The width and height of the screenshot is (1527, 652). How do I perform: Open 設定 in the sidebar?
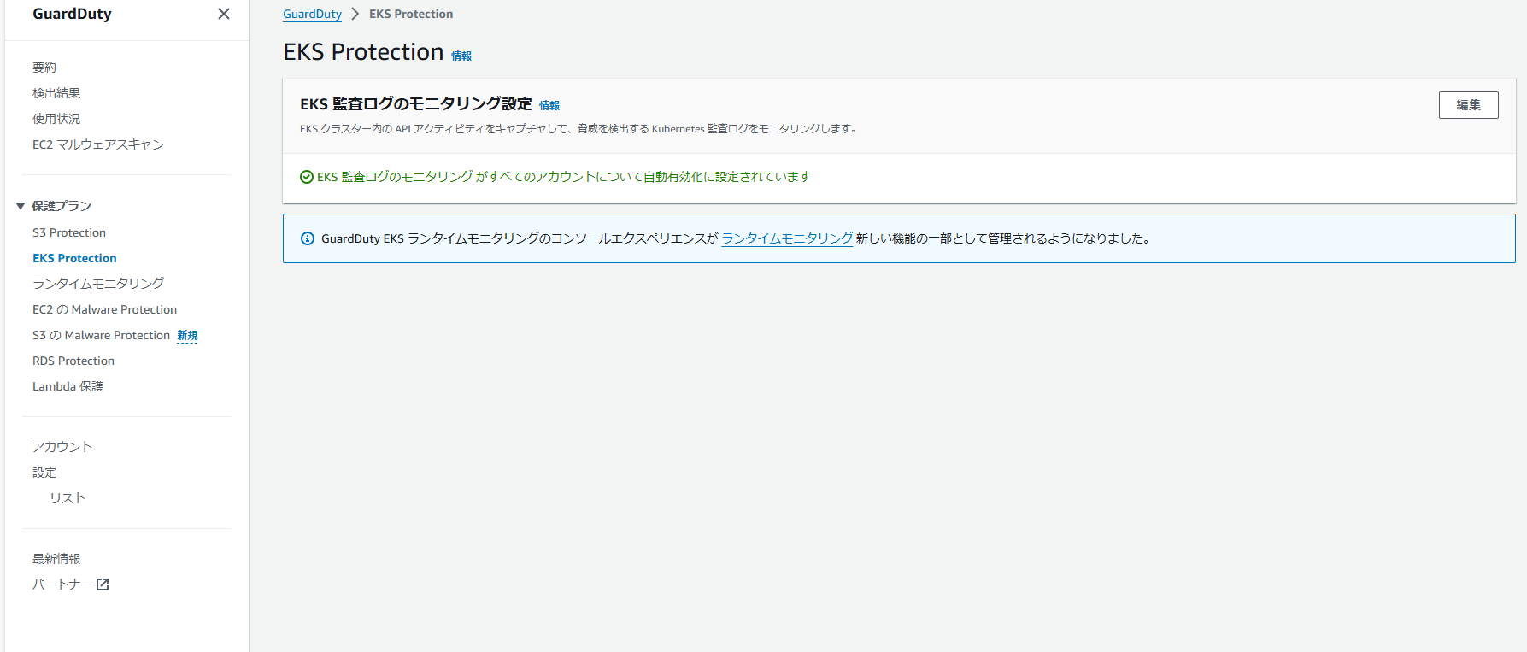tap(44, 473)
